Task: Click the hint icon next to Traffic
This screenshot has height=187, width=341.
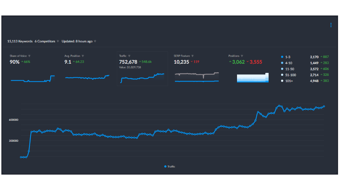Action: point(129,56)
